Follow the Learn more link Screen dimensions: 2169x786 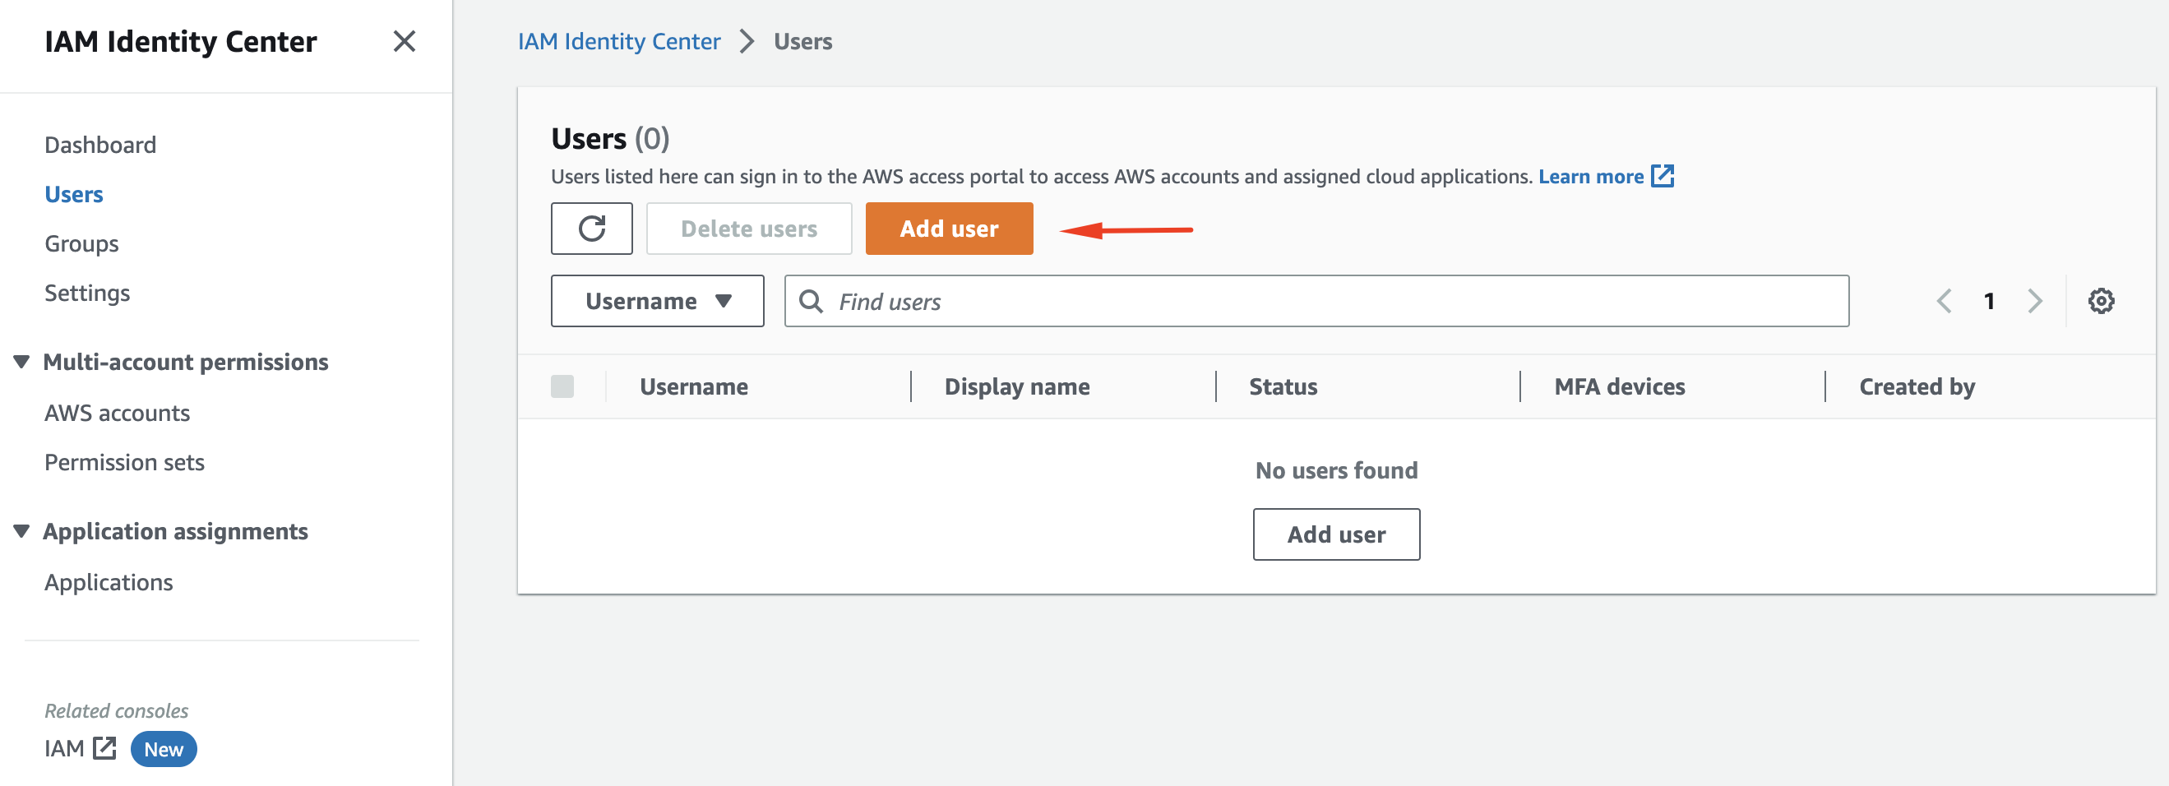(1590, 176)
